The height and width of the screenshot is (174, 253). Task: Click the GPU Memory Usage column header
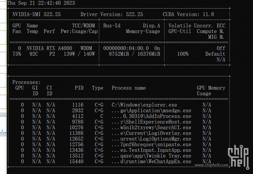pos(211,91)
